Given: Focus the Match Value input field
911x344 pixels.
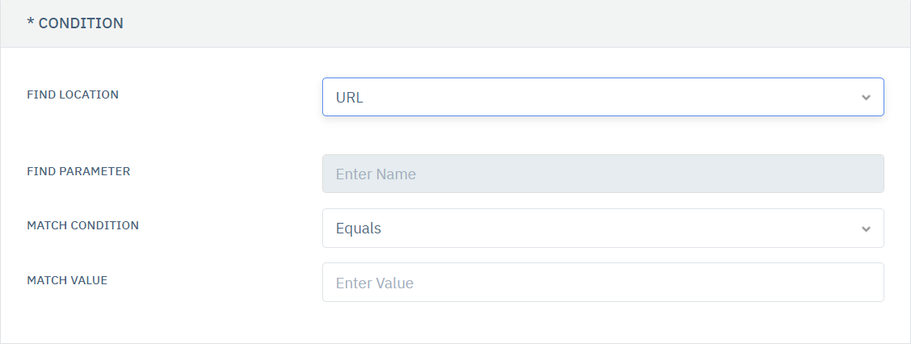Looking at the screenshot, I should 602,283.
